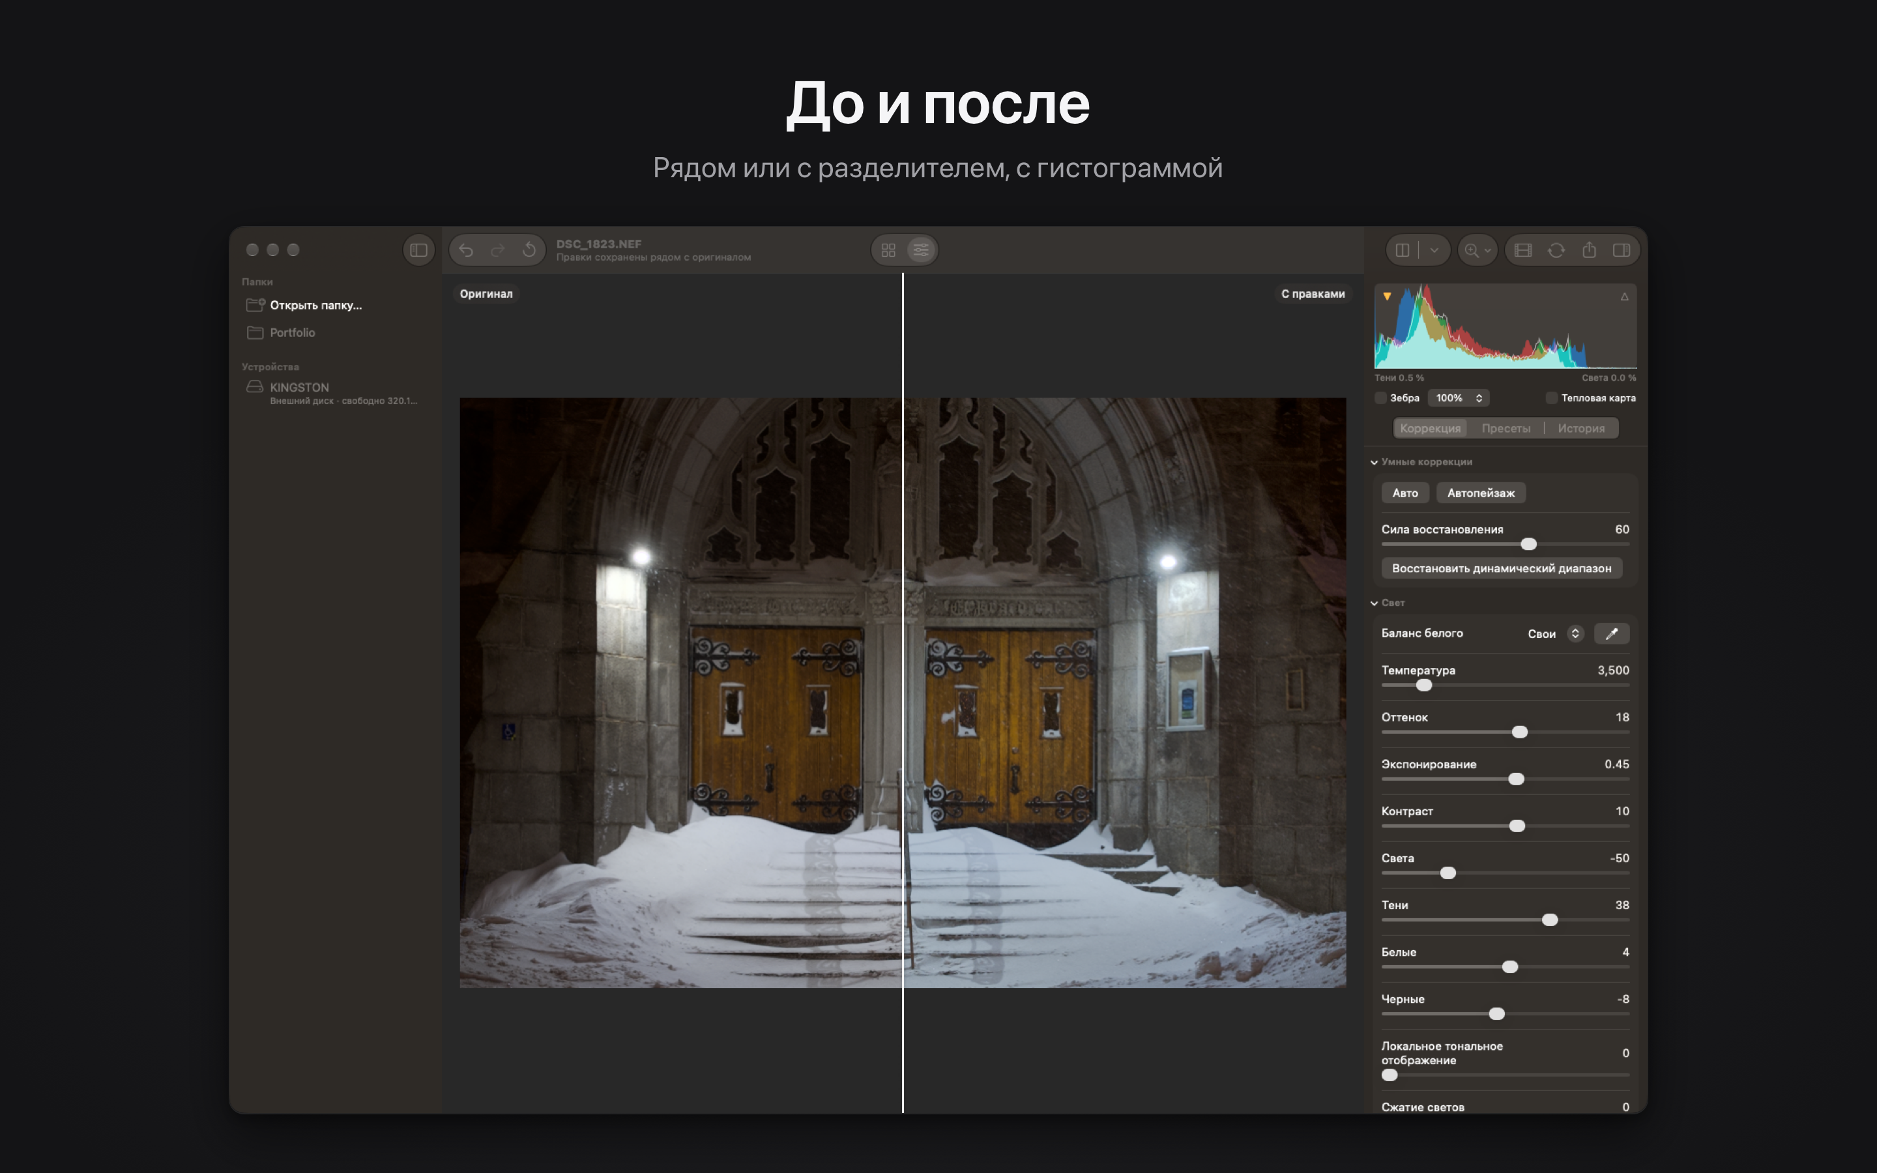Click the undo arrow in toolbar
1877x1173 pixels.
point(466,250)
